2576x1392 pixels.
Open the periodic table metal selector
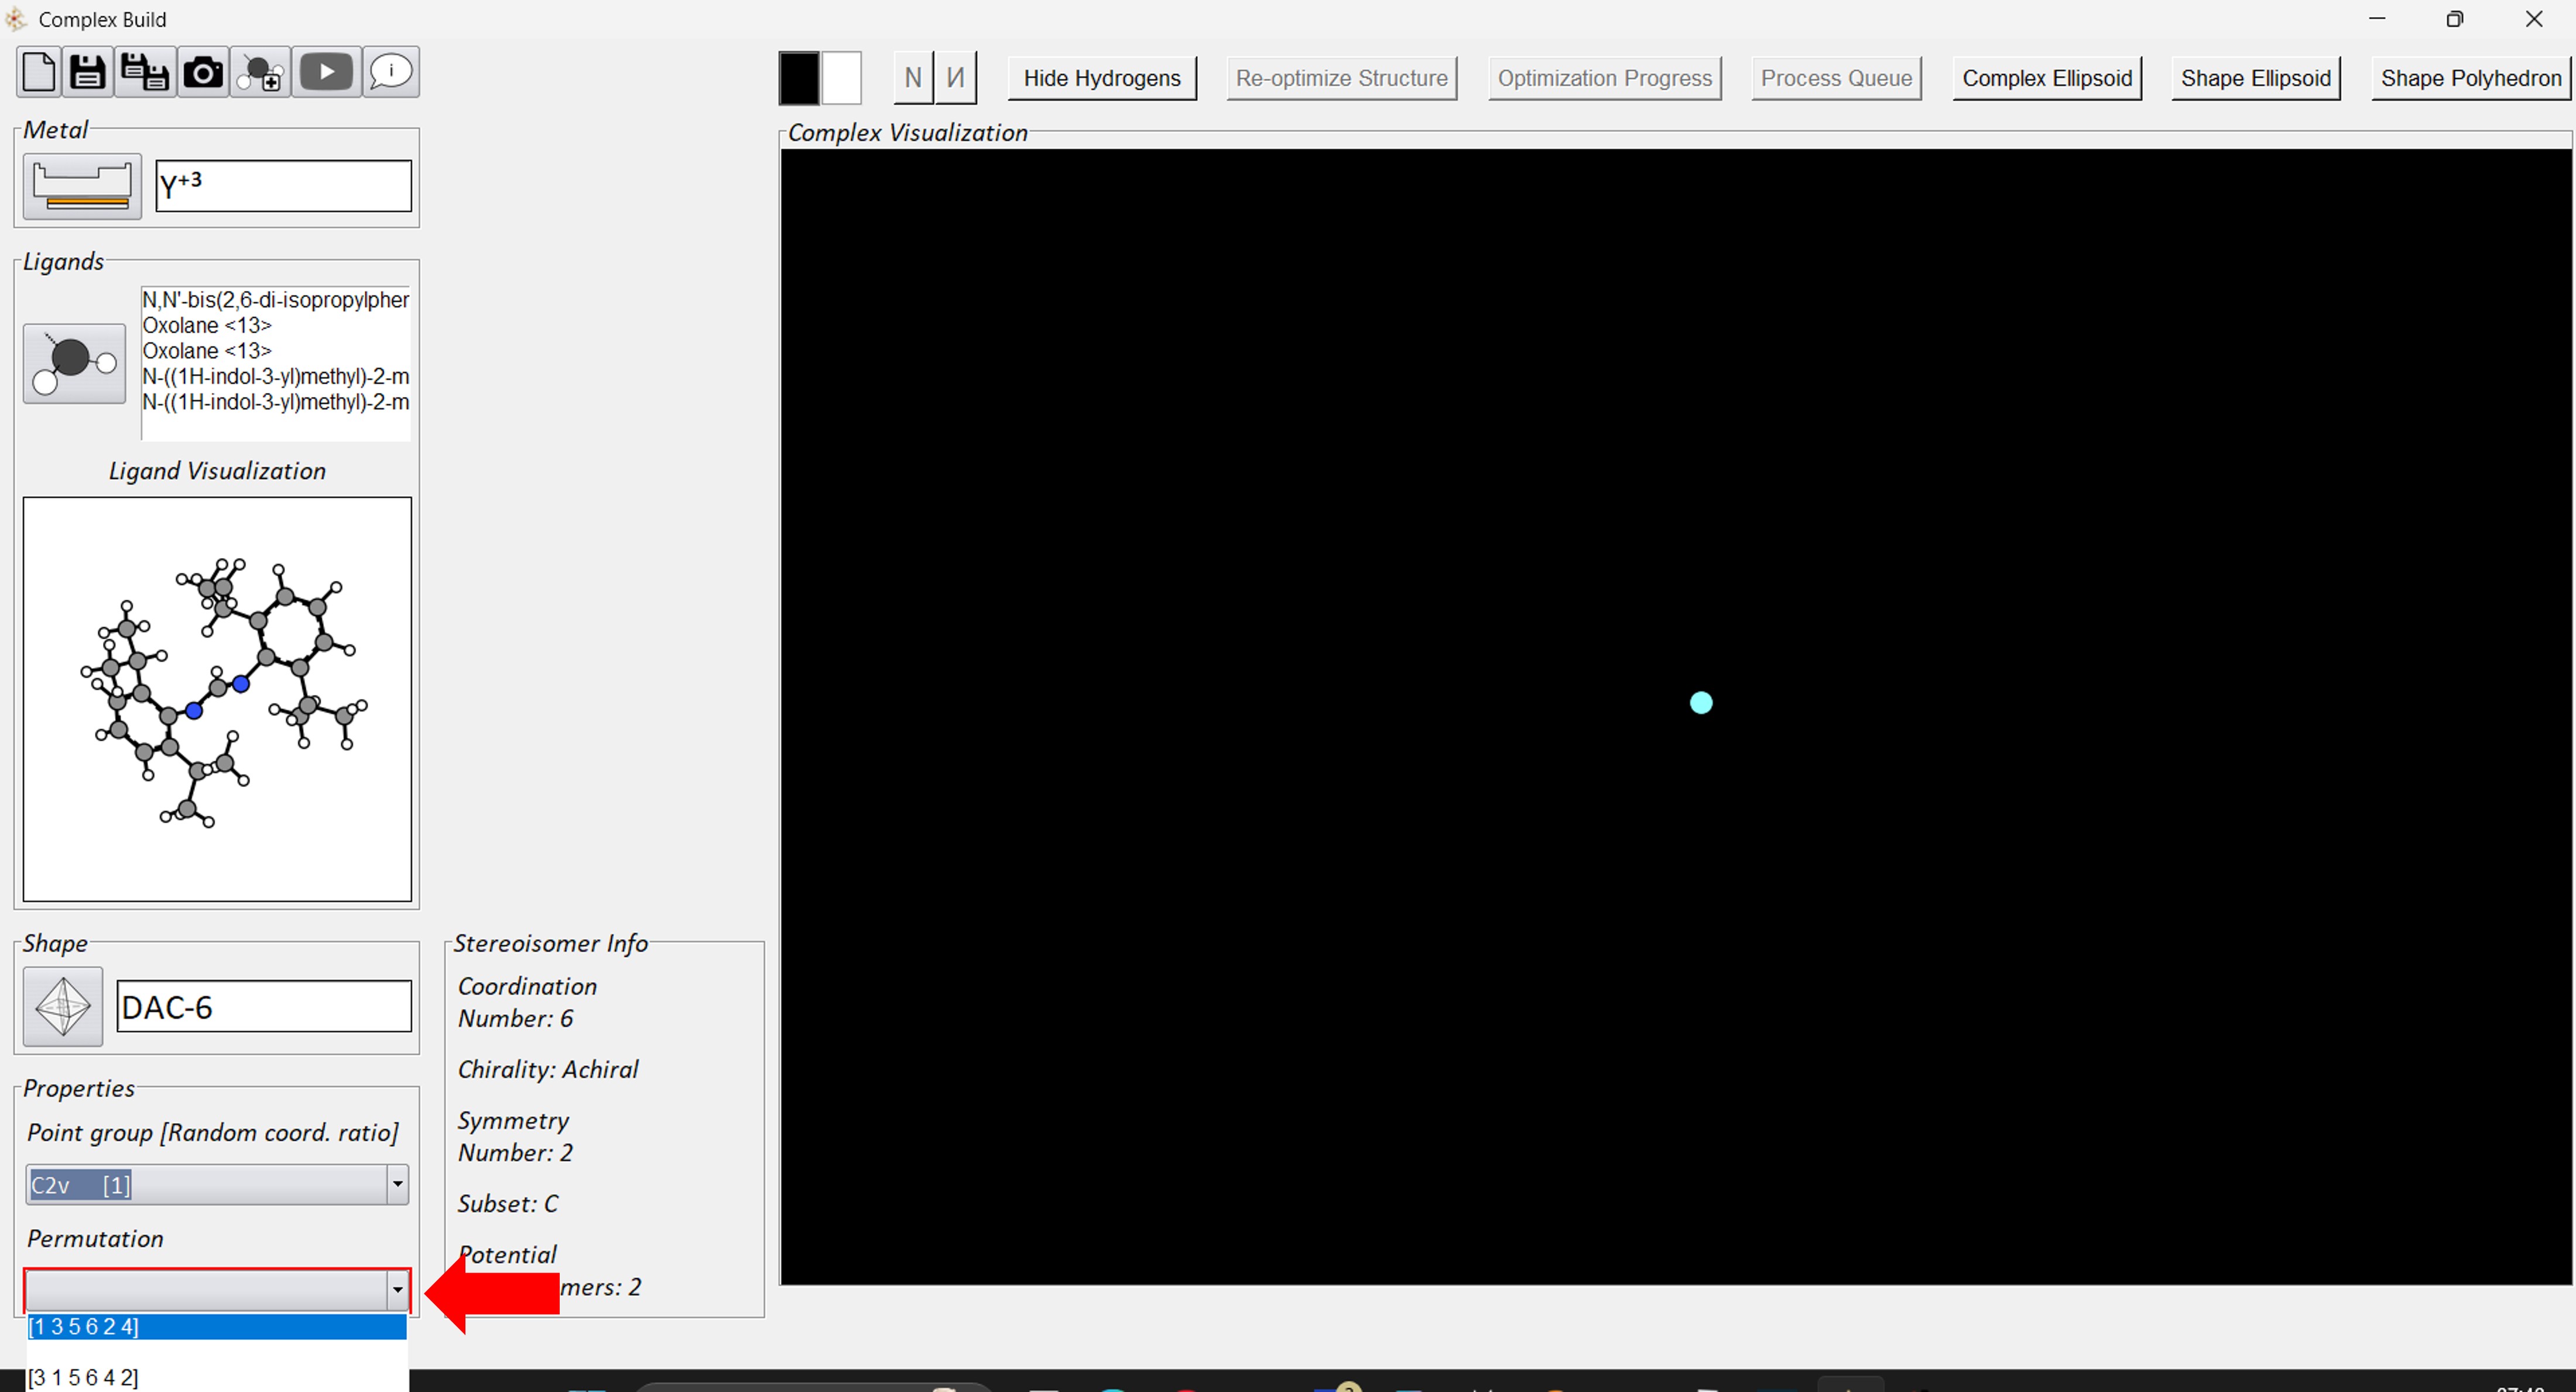click(x=82, y=186)
